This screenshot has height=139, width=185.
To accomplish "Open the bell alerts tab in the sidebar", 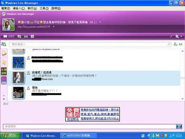I will pyautogui.click(x=4, y=53).
